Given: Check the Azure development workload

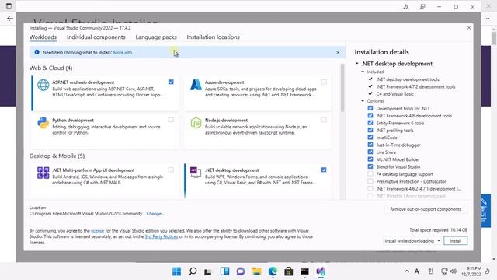Looking at the screenshot, I should (x=324, y=82).
